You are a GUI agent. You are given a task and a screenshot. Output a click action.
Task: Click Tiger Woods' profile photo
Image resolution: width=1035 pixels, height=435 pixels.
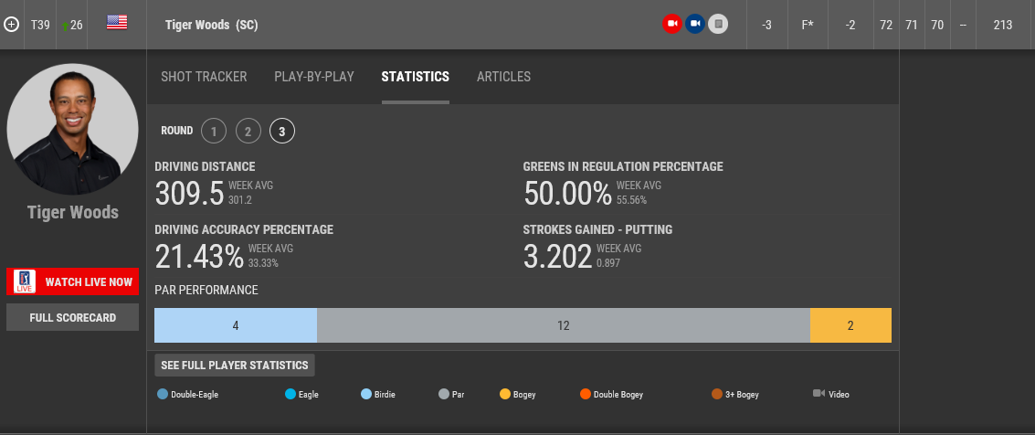coord(73,129)
